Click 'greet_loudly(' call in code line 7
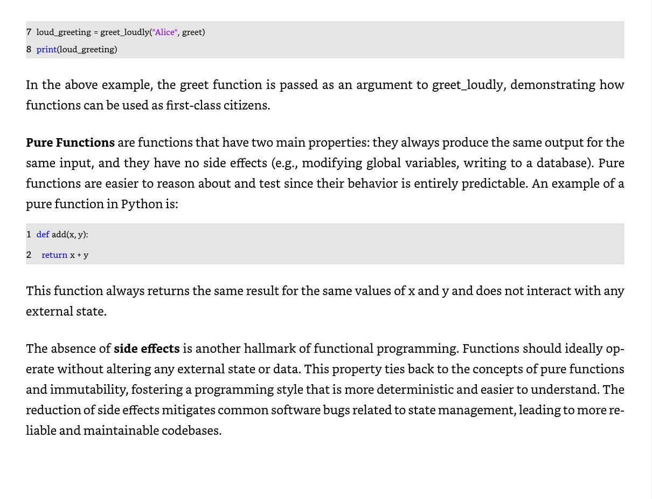The height and width of the screenshot is (499, 652). point(126,32)
